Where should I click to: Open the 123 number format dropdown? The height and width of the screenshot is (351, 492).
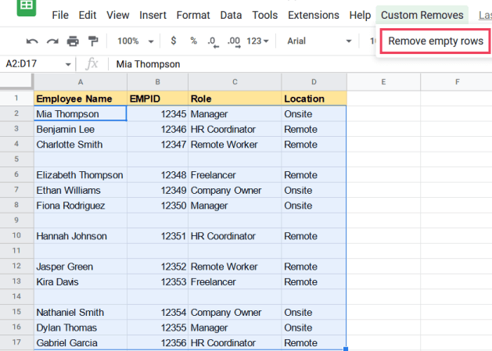click(x=257, y=41)
